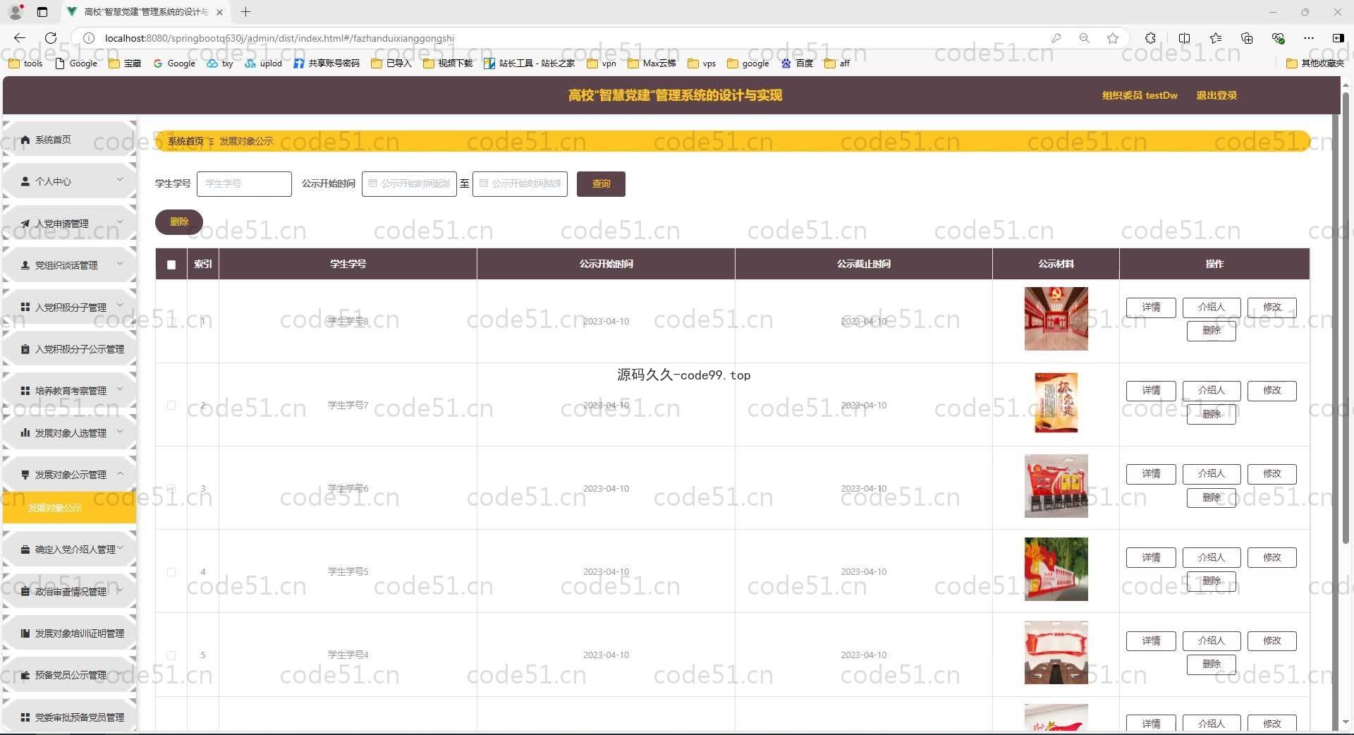Click the page vertical scrollbar
Image resolution: width=1354 pixels, height=735 pixels.
[x=1346, y=317]
